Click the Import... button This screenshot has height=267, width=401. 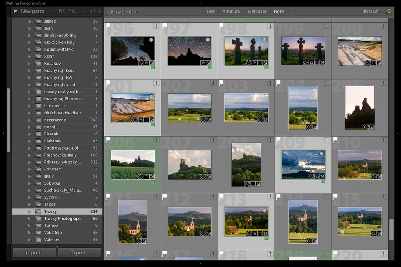pyautogui.click(x=34, y=253)
